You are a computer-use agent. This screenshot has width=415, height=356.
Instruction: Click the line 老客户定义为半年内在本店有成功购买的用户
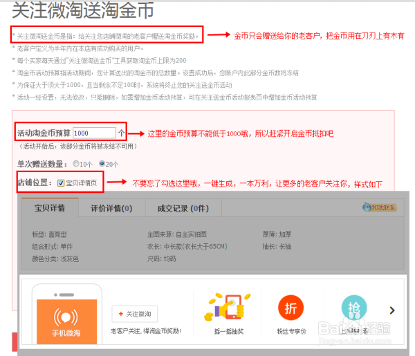(78, 48)
